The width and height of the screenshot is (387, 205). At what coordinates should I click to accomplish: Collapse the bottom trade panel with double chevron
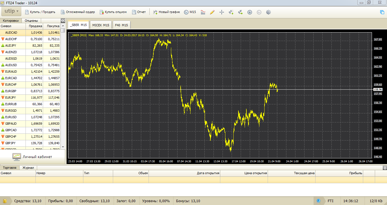tap(385, 168)
